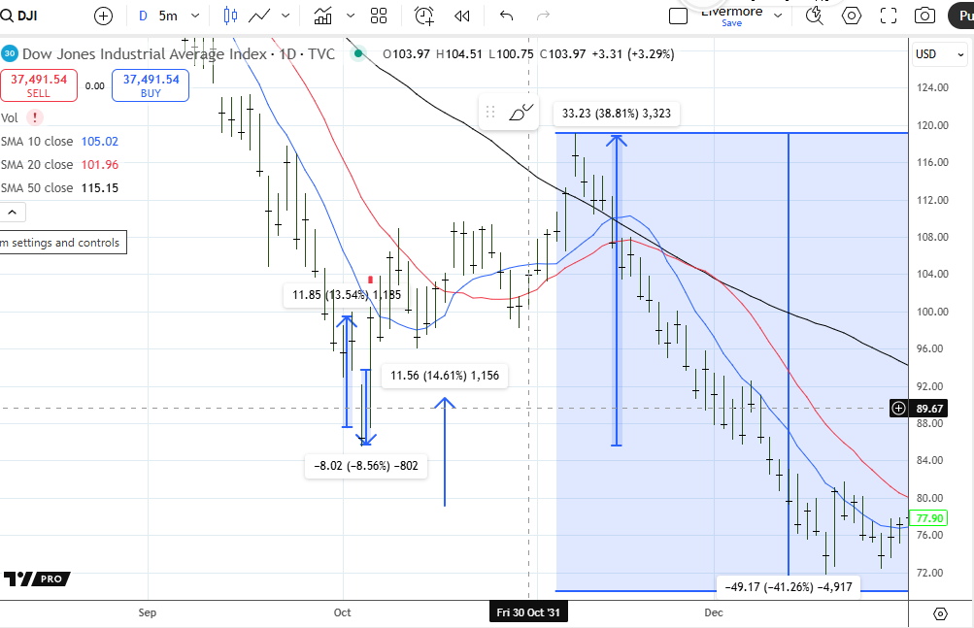Click the SELL 37,491.54 button
Viewport: 974px width, 628px height.
point(39,85)
